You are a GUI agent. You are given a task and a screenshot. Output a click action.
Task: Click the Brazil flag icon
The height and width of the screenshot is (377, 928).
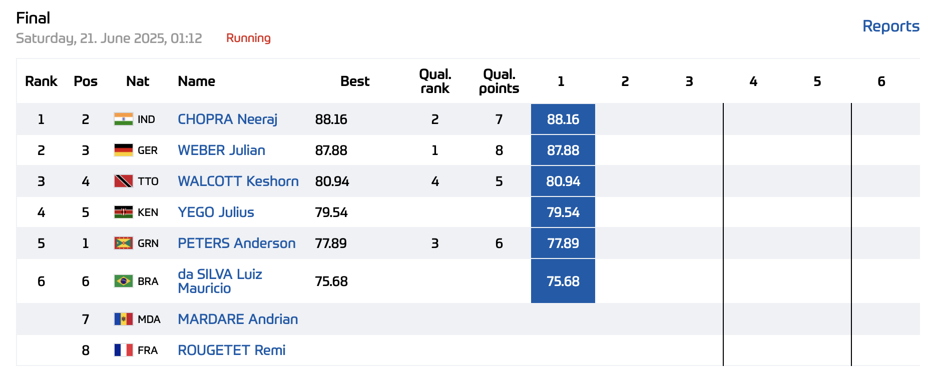point(123,281)
